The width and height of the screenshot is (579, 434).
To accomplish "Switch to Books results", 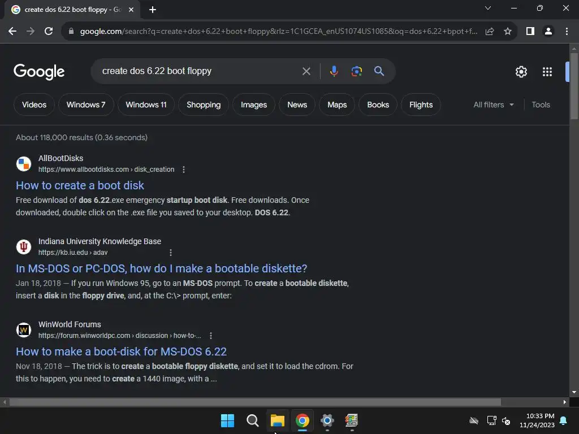I will pos(378,105).
